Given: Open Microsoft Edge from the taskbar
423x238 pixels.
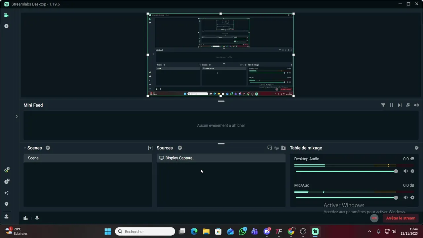Looking at the screenshot, I should pyautogui.click(x=194, y=231).
